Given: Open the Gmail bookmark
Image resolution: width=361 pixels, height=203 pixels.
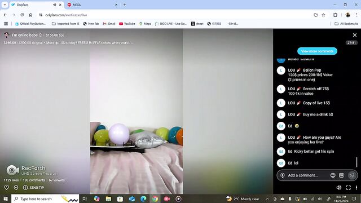Looking at the screenshot, I should click(x=109, y=24).
